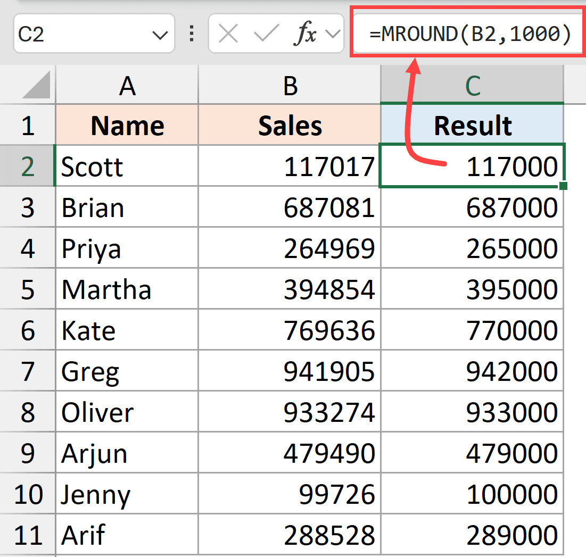
Task: Select the result cell showing 289000
Action: (472, 535)
